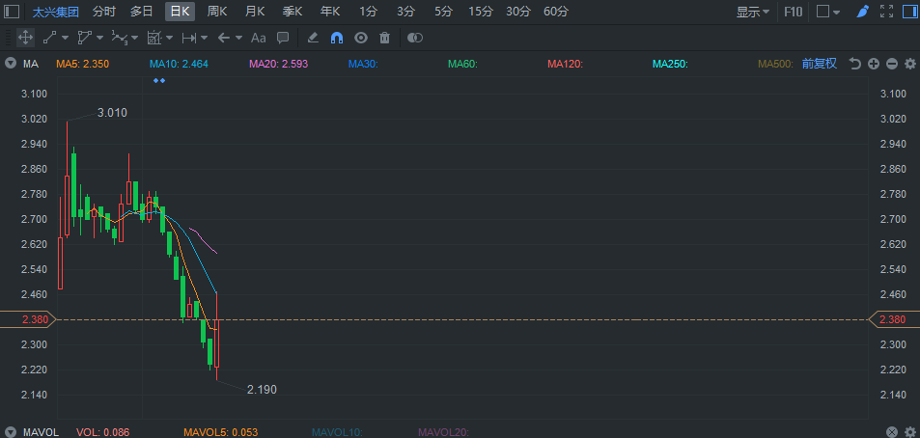
Task: Select the 30分 minute interval
Action: tap(518, 12)
